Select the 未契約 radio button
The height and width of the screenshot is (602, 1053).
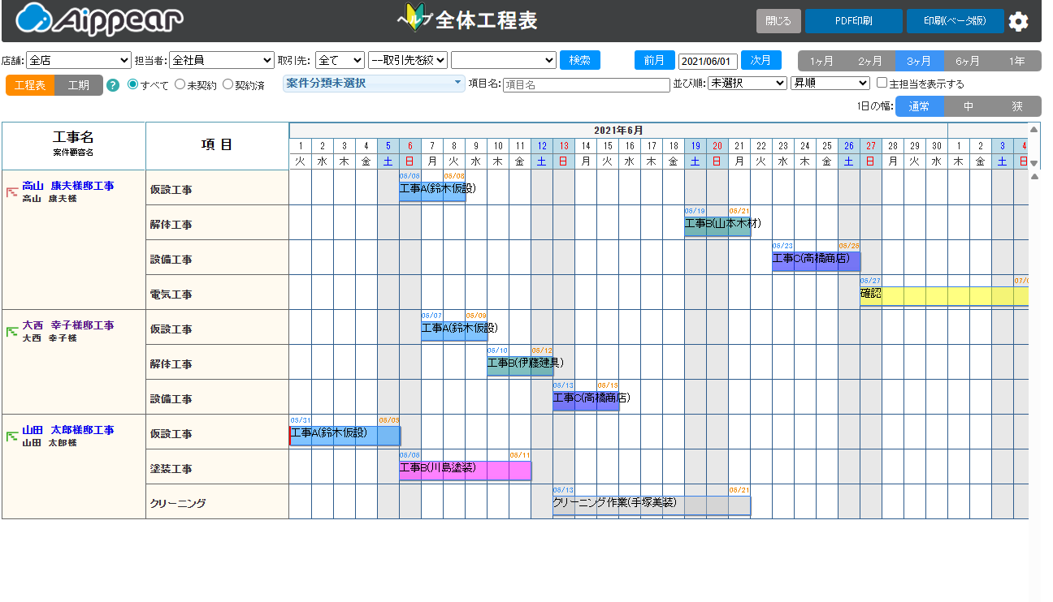tap(180, 84)
